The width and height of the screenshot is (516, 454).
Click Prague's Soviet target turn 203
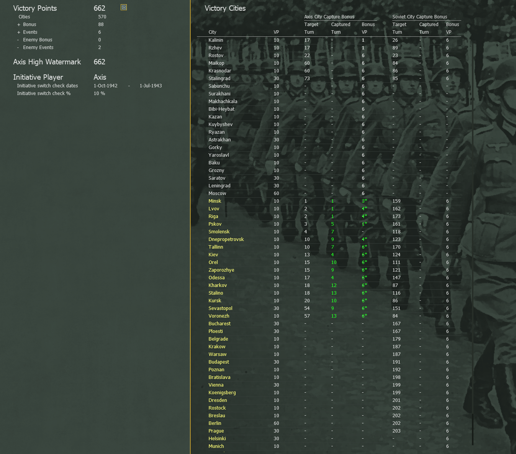click(x=396, y=431)
